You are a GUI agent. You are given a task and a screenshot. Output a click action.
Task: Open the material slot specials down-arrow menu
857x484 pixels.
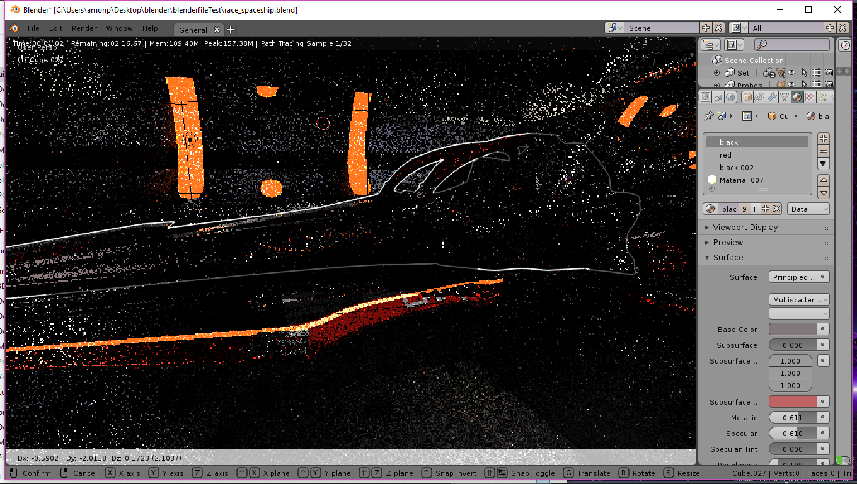tap(823, 164)
